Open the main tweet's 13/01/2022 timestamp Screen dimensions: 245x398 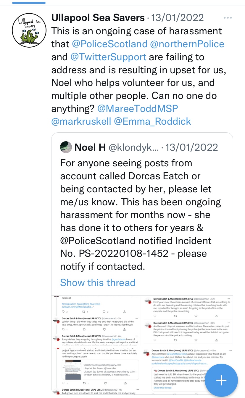pos(178,18)
